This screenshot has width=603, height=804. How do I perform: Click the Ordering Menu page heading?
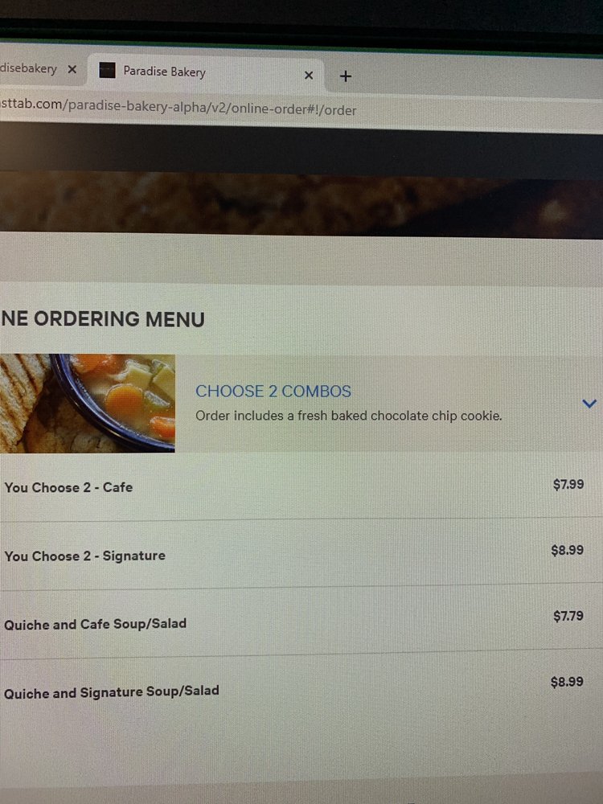103,319
